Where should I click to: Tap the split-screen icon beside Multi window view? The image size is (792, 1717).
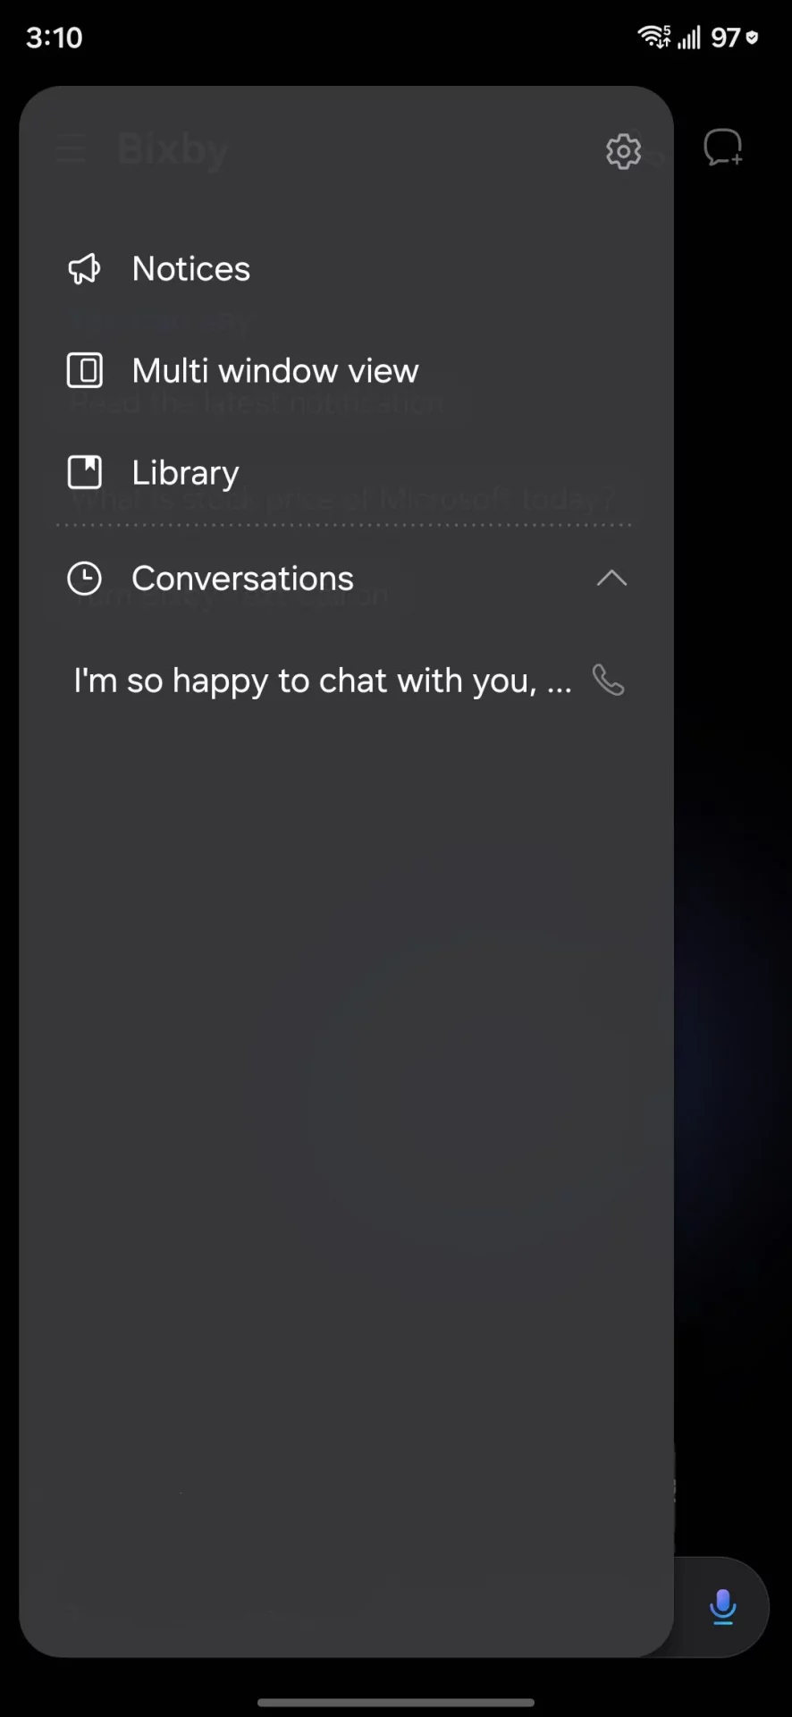tap(85, 370)
